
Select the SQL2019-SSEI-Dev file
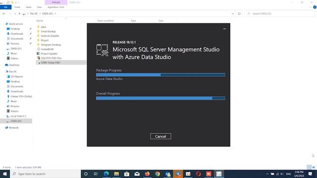[51, 58]
